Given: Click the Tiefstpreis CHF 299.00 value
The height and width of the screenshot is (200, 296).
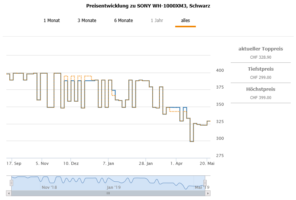Looking at the screenshot, I should (x=260, y=78).
